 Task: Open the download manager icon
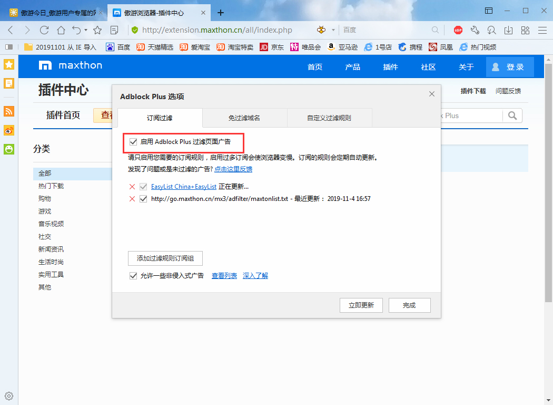509,30
